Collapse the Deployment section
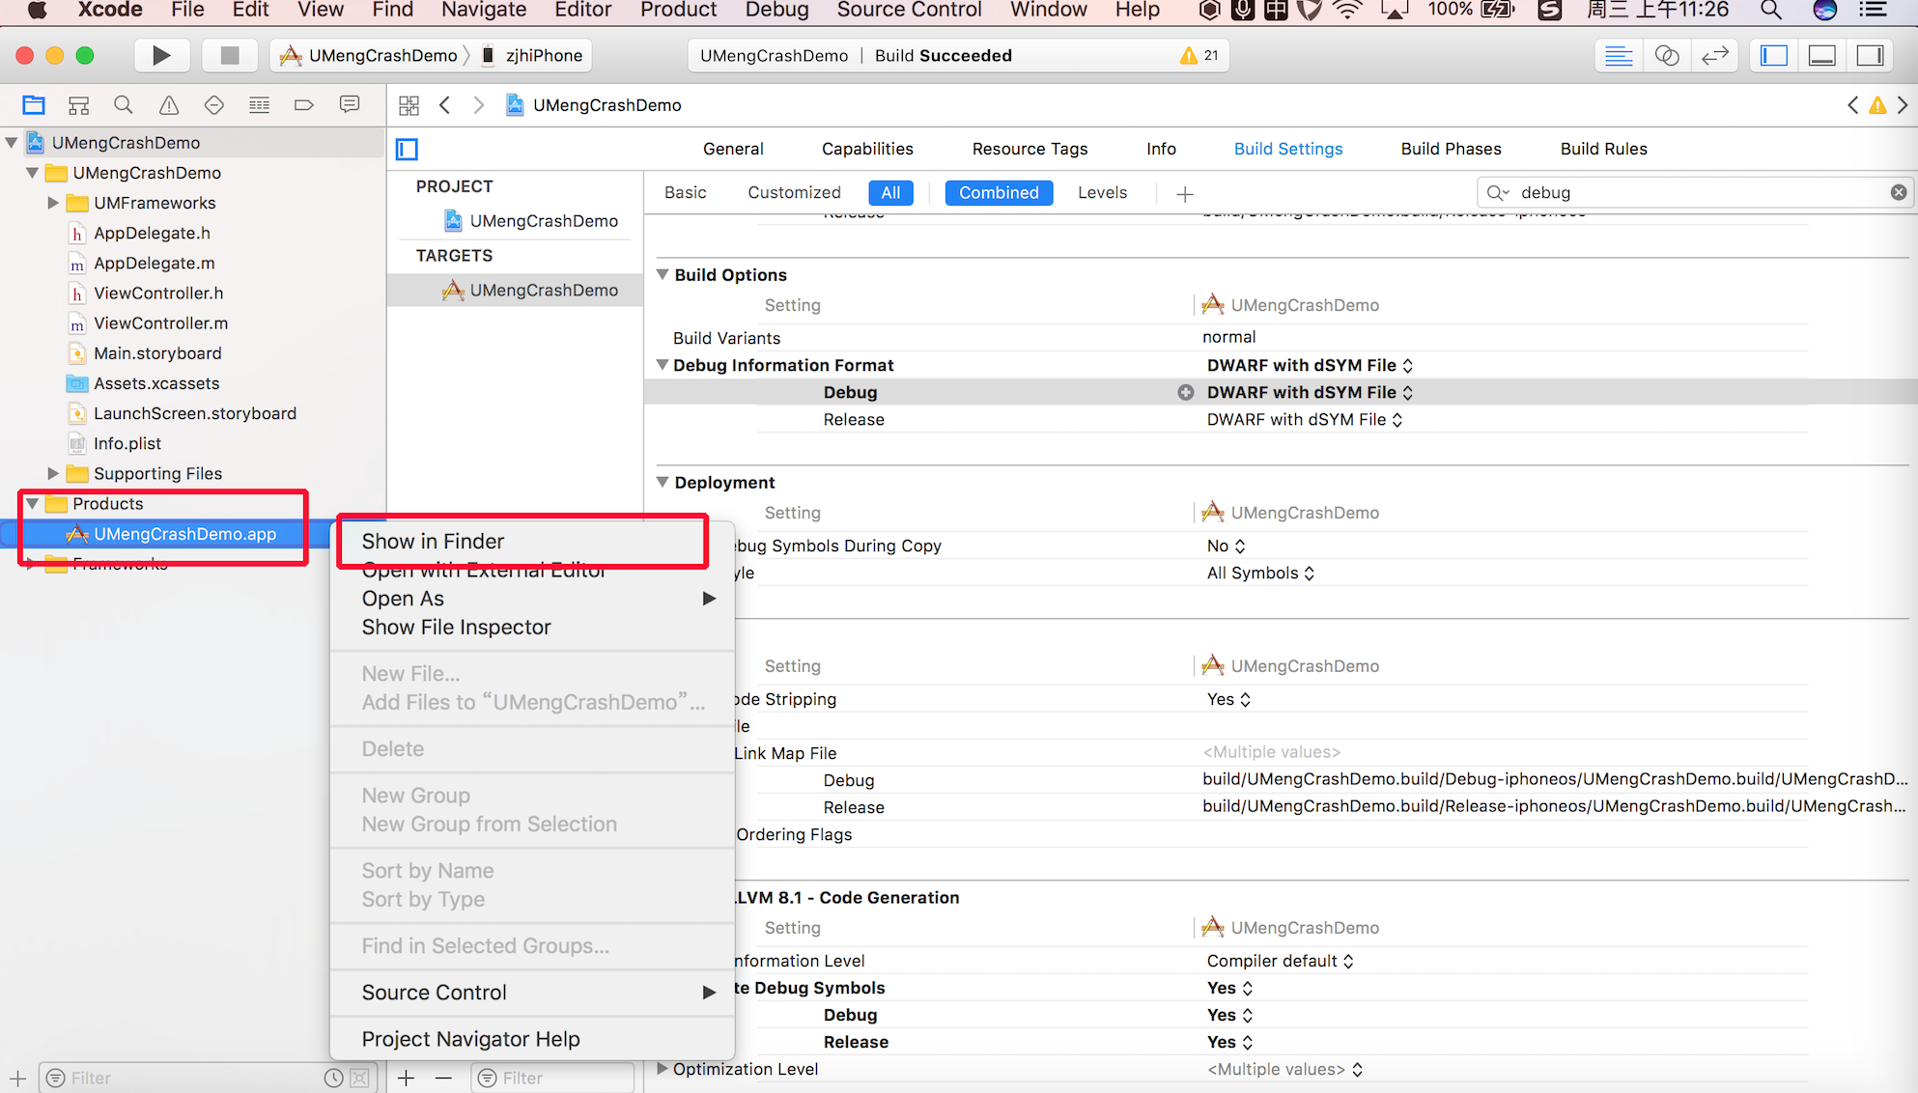 663,482
